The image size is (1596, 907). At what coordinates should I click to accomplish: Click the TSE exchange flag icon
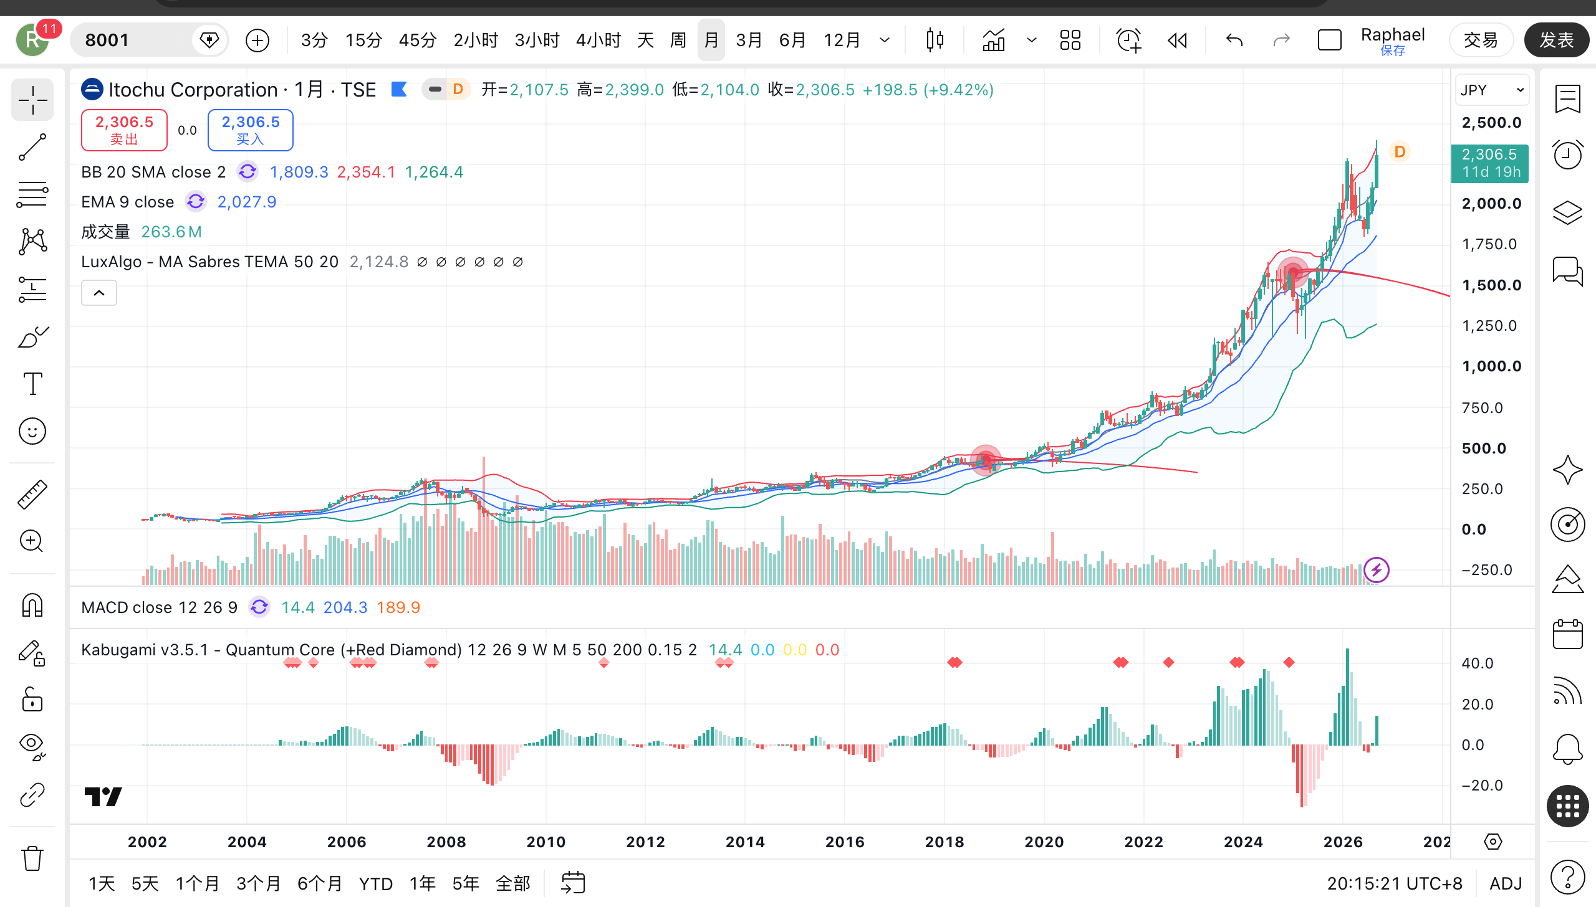(x=399, y=90)
